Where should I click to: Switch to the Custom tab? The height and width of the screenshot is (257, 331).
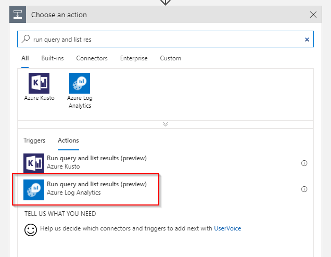[x=171, y=58]
